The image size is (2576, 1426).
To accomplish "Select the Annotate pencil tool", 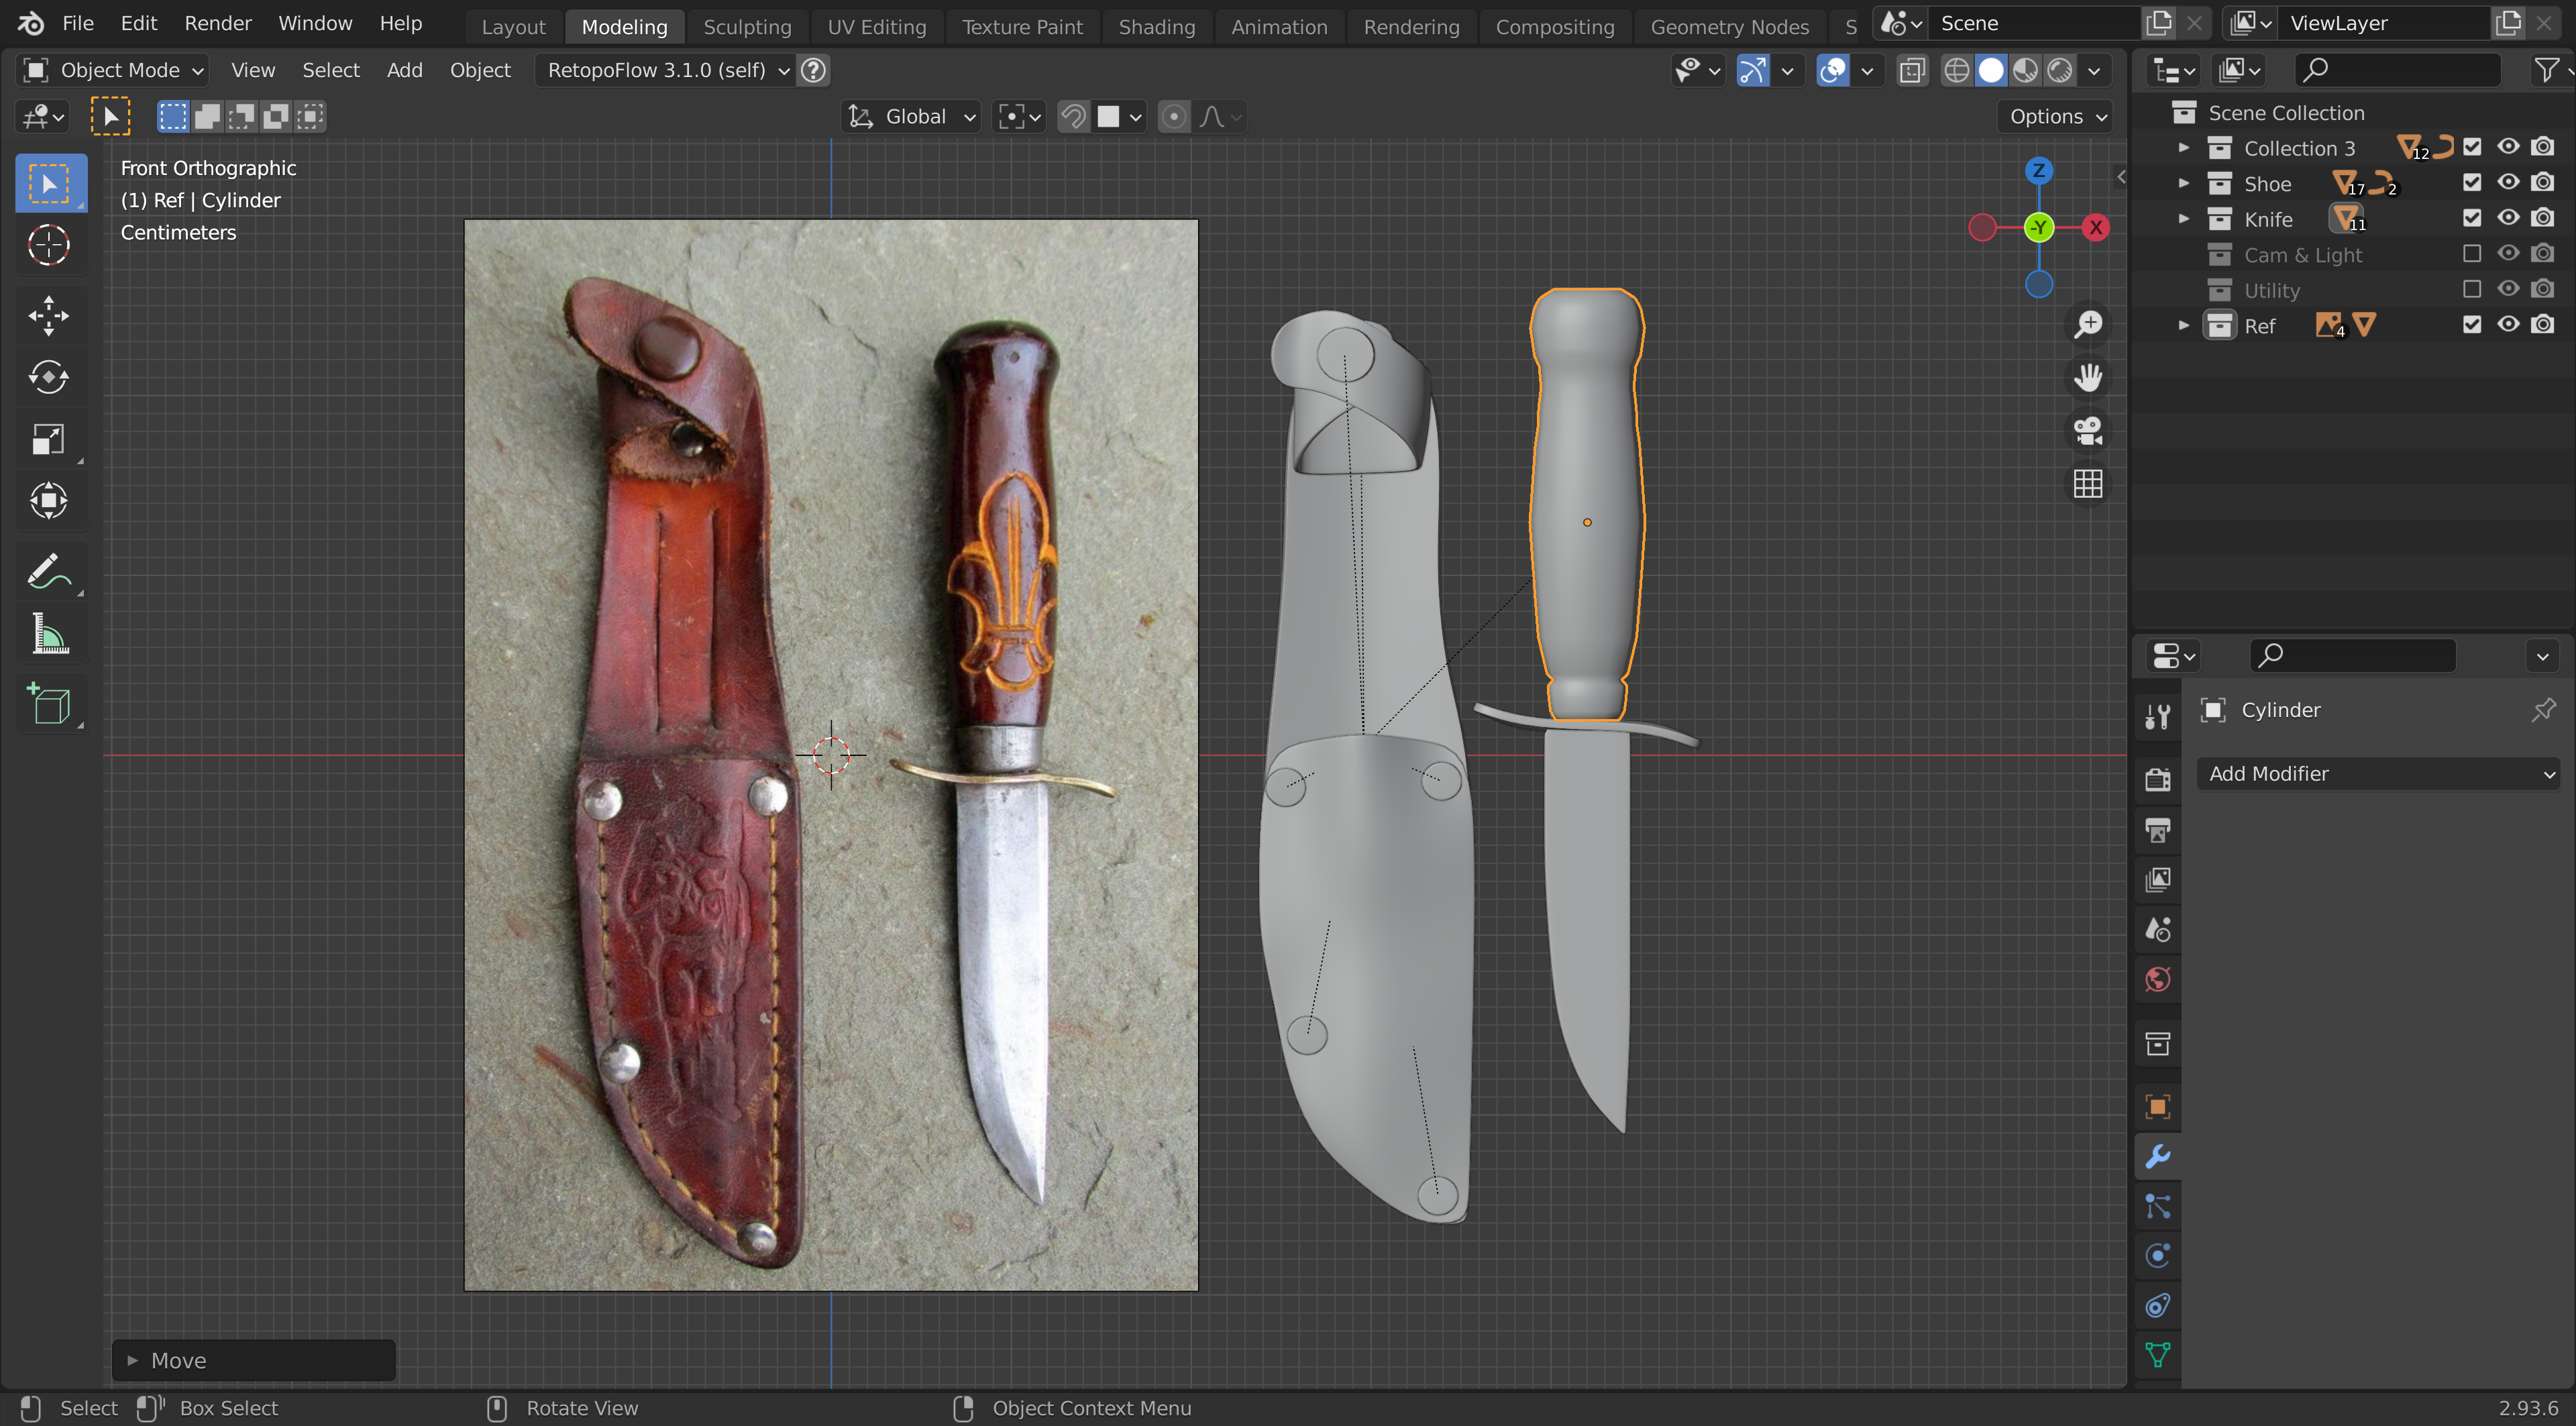I will click(x=48, y=572).
